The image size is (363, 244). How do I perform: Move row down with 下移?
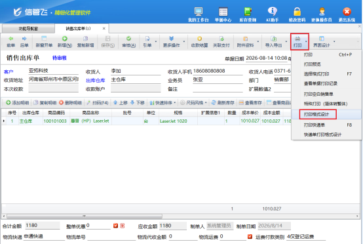click(x=138, y=103)
